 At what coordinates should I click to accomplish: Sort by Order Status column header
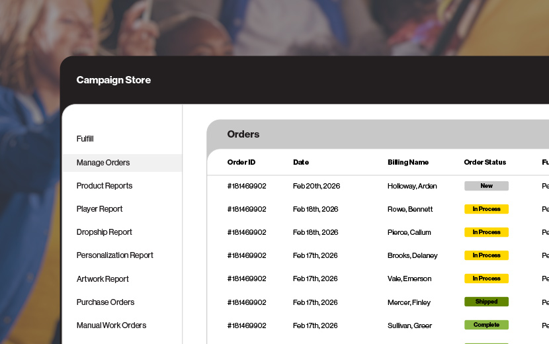[x=485, y=162]
